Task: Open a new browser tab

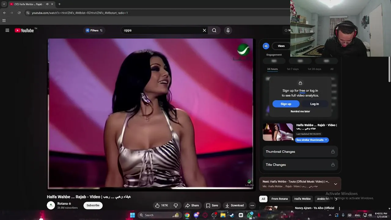Action: pos(59,4)
